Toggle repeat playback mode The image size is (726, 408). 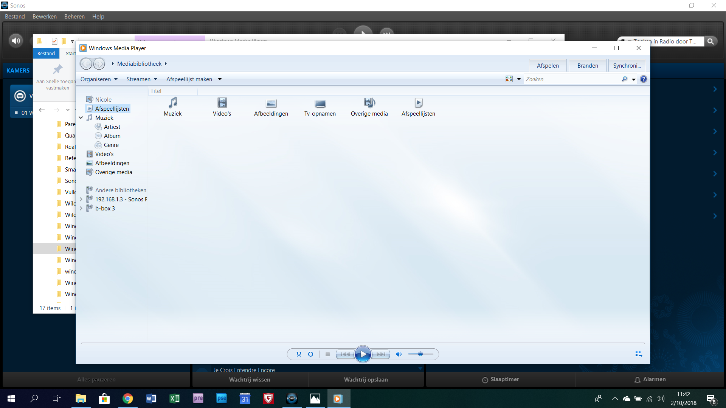pos(310,354)
